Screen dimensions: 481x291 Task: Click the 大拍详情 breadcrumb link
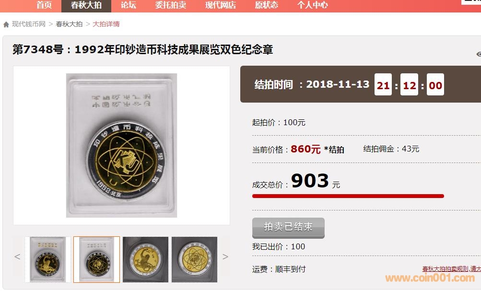click(x=106, y=24)
